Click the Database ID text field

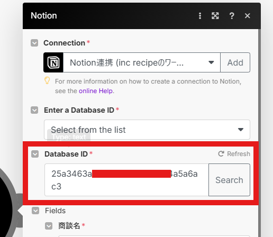coord(126,180)
